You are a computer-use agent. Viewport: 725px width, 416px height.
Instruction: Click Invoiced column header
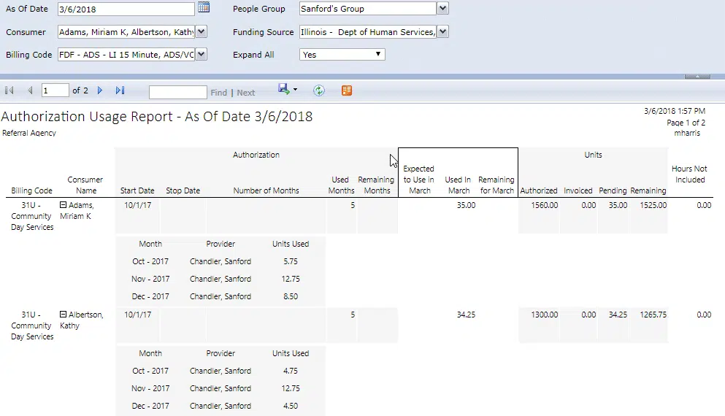tap(578, 191)
